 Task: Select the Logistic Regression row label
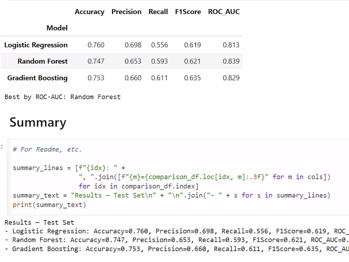tap(36, 45)
